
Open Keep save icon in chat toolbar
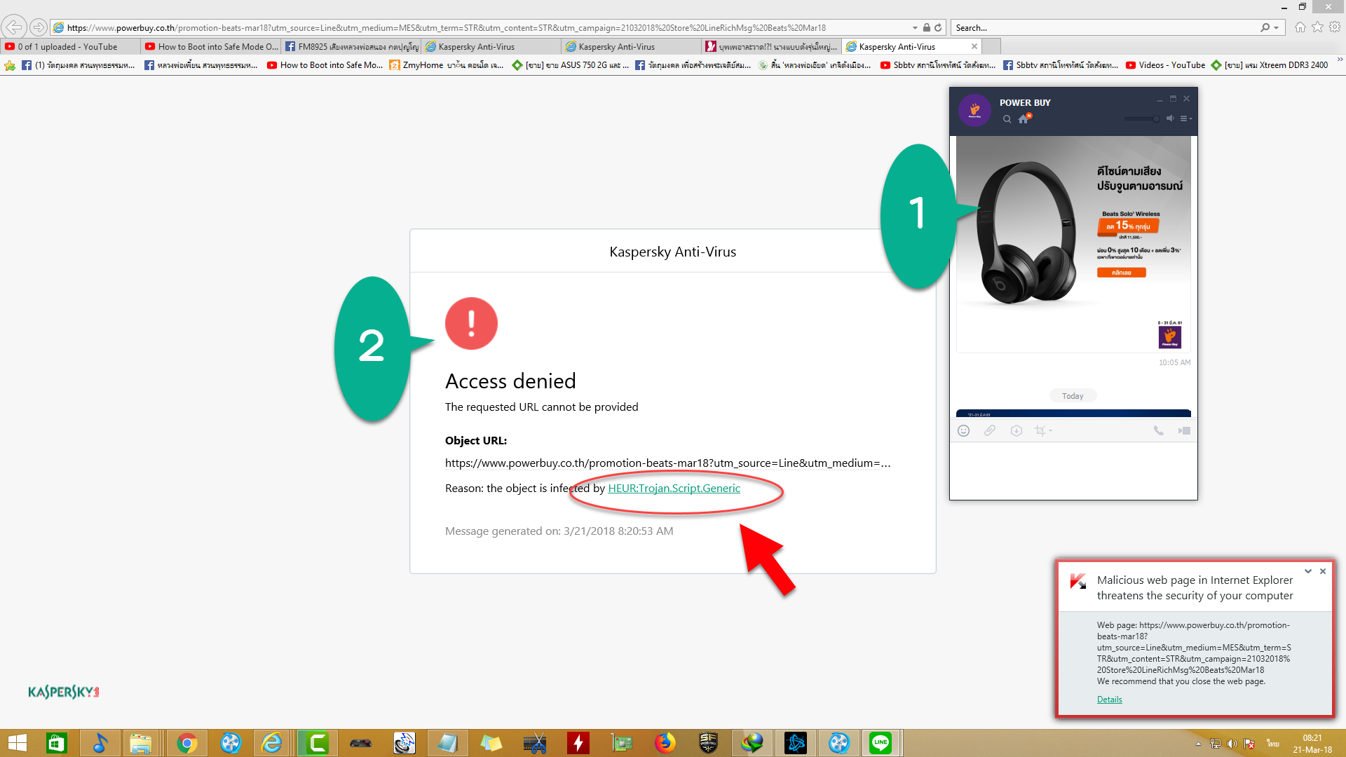1017,430
